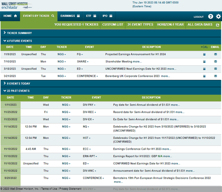The width and height of the screenshot is (222, 192).
Task: Click the Horizon:1 Year filter
Action: [x=170, y=25]
